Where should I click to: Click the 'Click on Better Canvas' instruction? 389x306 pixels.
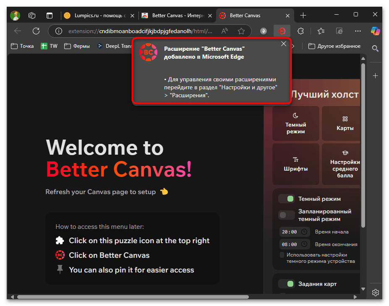[x=109, y=255]
